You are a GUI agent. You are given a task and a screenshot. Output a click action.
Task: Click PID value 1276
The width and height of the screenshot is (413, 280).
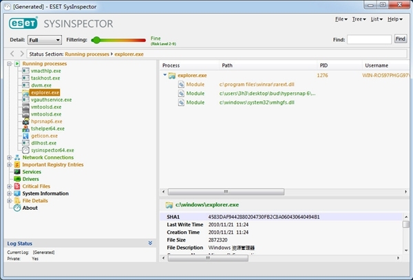coord(322,76)
